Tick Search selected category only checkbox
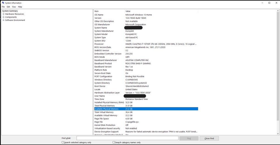 pyautogui.click(x=63, y=142)
